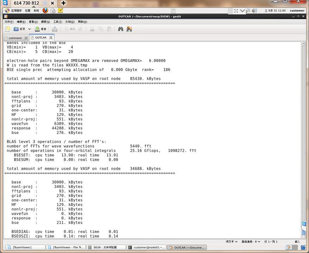Click OUTCAR (~/Docume... taskbar button
The width and height of the screenshot is (309, 253).
point(187,247)
